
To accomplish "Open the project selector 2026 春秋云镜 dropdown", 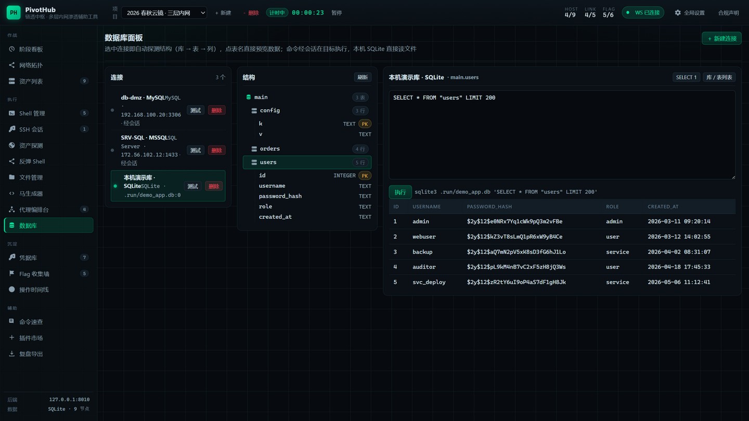I will click(x=164, y=13).
